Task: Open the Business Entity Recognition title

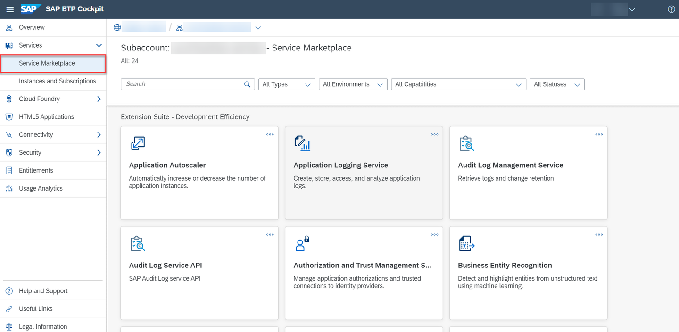Action: pyautogui.click(x=505, y=266)
